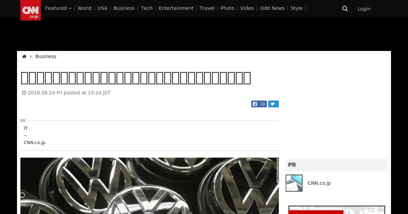This screenshot has height=214, width=408.
Task: Expand the Featured dropdown menu
Action: (58, 8)
